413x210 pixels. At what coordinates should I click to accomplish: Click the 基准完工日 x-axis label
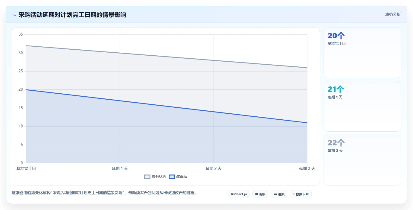26,169
